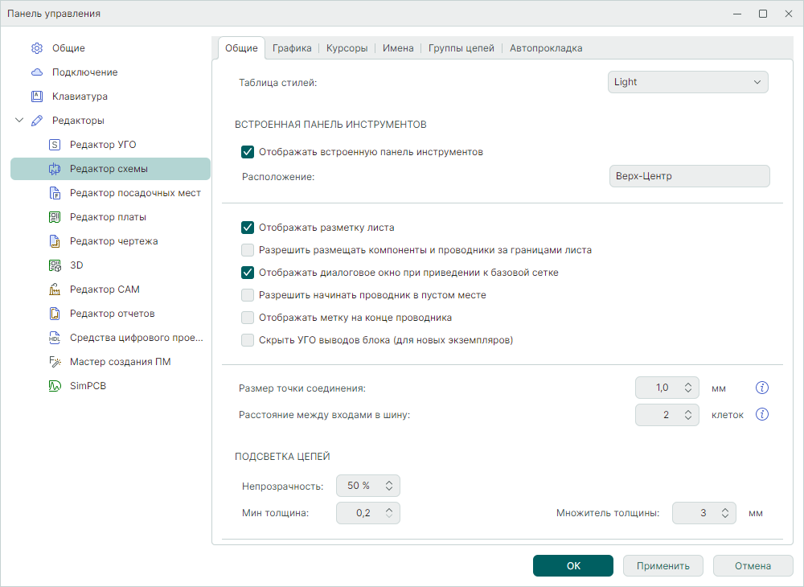Open Редактор платы section icon
The width and height of the screenshot is (804, 587).
[55, 217]
